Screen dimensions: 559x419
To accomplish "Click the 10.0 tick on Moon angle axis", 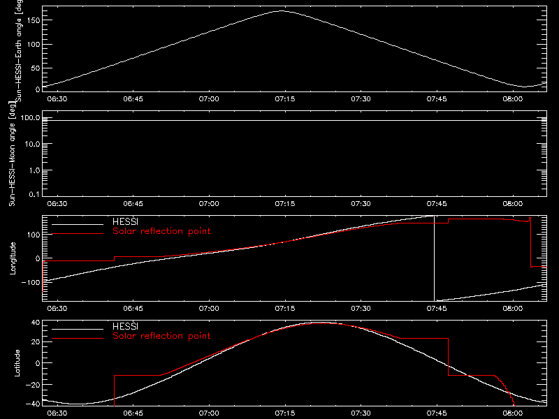I will 33,145.
